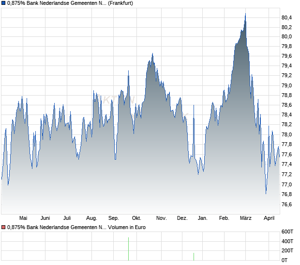
Task: Click the 'Juni' month axis label
Action: 45,218
